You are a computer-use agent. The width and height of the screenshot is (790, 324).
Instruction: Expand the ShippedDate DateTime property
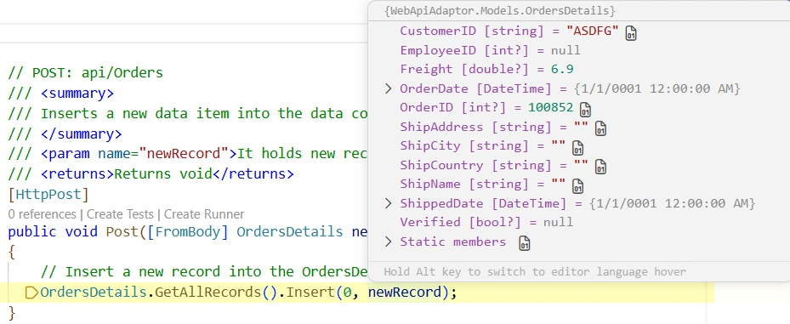click(x=388, y=203)
